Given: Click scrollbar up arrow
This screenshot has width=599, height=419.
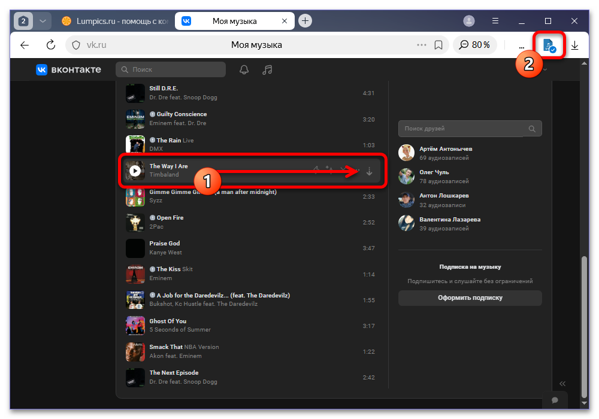Looking at the screenshot, I should coord(584,63).
